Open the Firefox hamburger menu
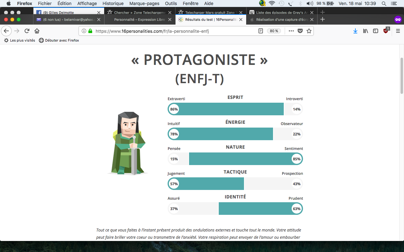The height and width of the screenshot is (252, 404). click(x=398, y=31)
